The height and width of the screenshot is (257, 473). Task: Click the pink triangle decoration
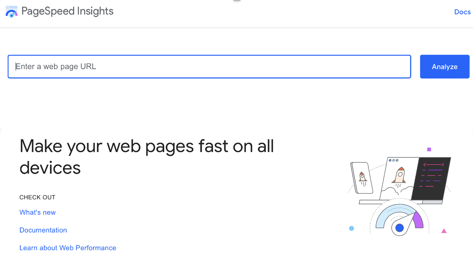click(x=444, y=231)
